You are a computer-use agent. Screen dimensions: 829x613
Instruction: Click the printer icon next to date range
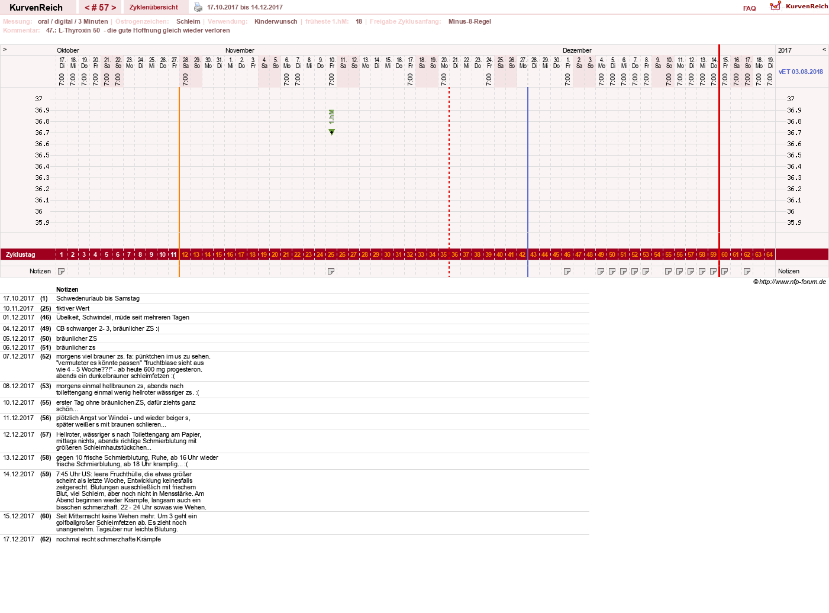point(198,7)
